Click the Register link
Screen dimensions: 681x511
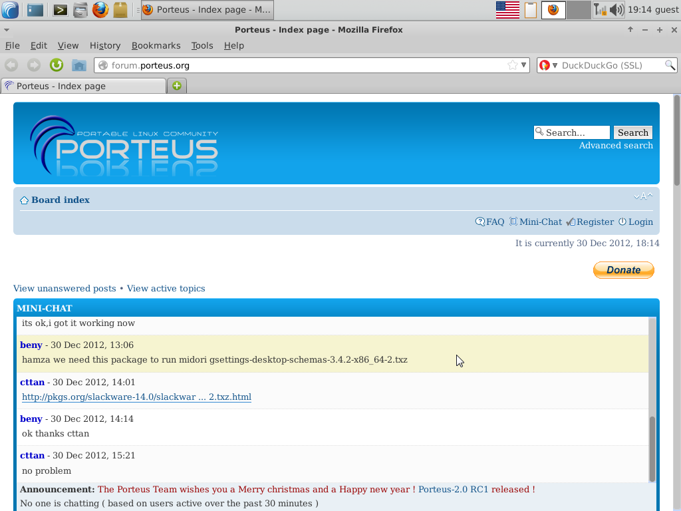click(595, 222)
